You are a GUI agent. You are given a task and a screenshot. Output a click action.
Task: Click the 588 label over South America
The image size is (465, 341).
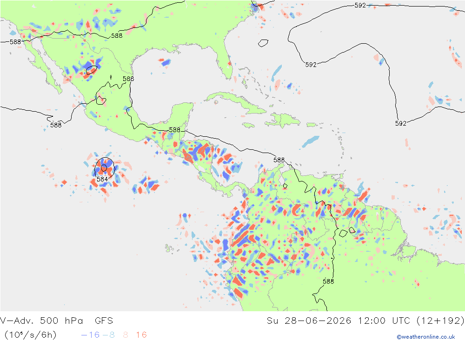[x=328, y=281]
